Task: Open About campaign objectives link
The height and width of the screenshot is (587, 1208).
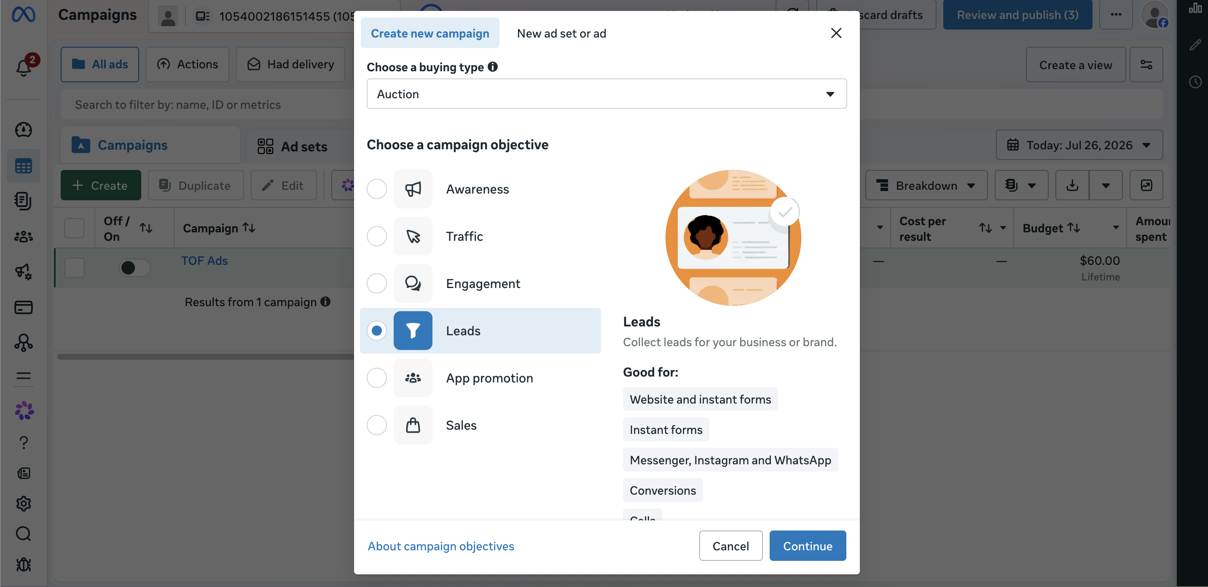Action: coord(441,546)
